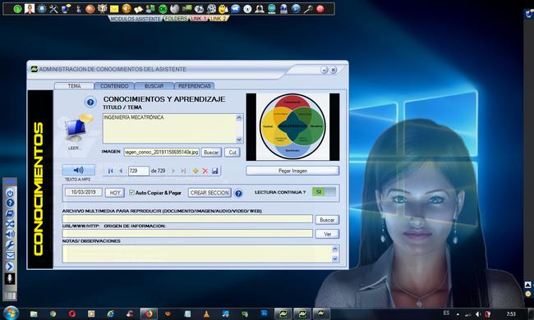This screenshot has width=534, height=320.
Task: Click the blue floppy disk save icon
Action: (215, 171)
